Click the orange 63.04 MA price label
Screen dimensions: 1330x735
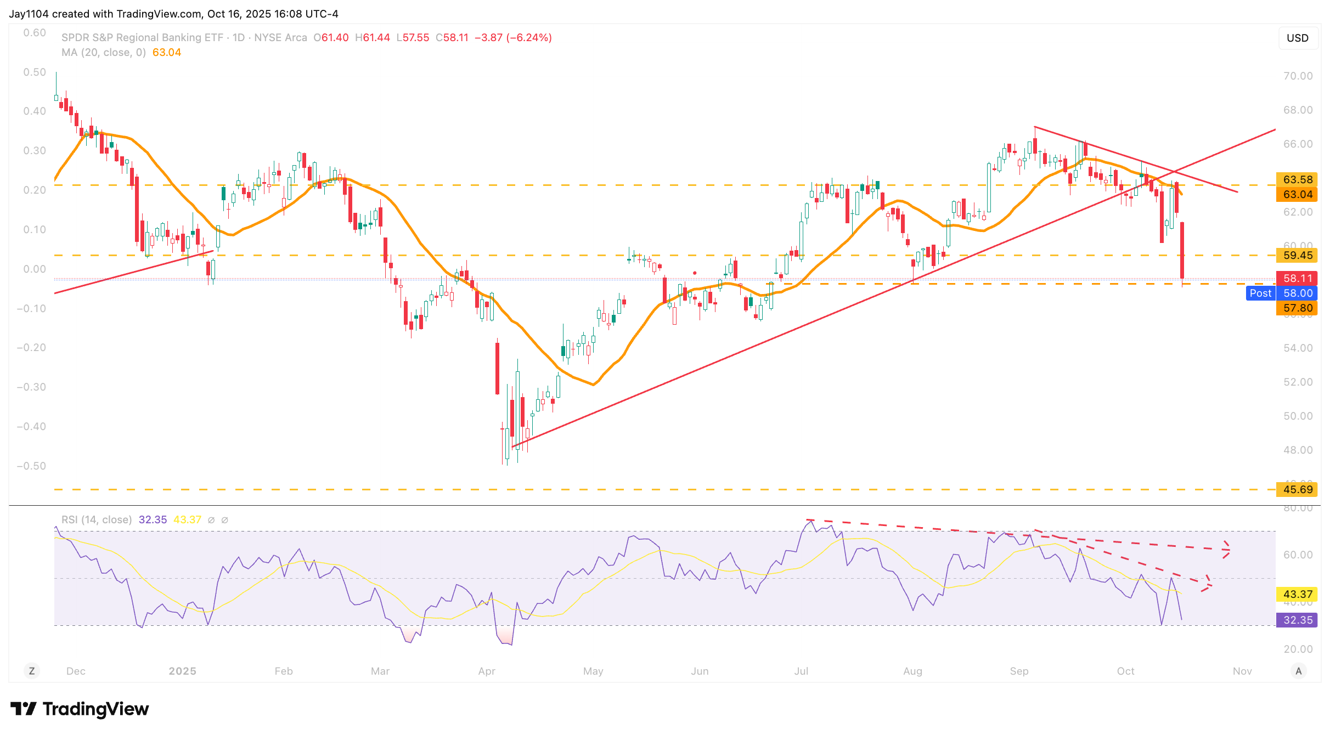1297,194
